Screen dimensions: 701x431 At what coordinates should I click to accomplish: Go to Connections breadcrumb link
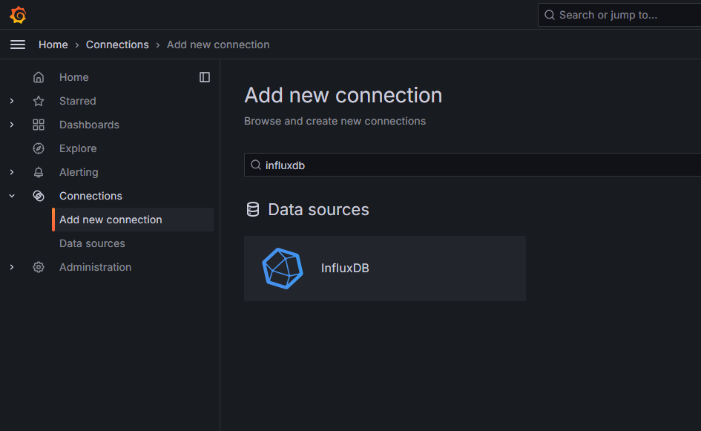coord(117,45)
